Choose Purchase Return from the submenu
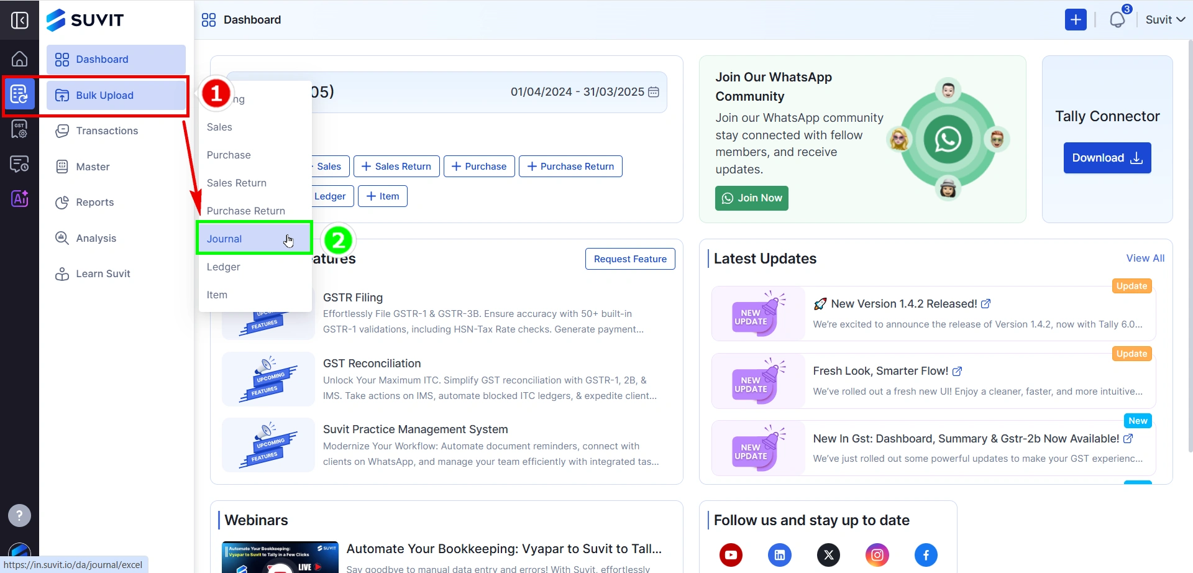The image size is (1193, 573). [x=255, y=211]
